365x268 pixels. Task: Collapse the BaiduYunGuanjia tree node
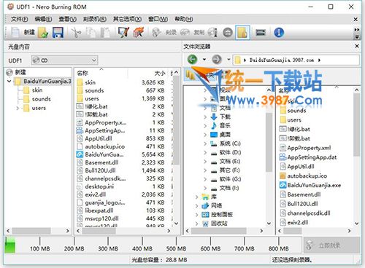click(9, 81)
